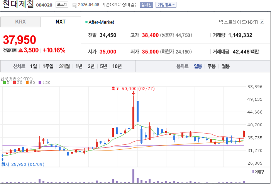Click the green After-Market status dot
The image size is (271, 184).
coord(86,22)
